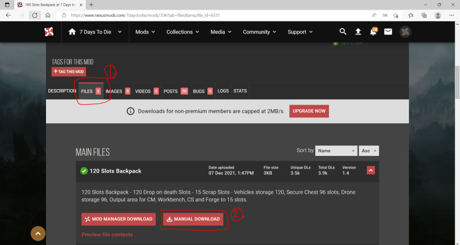
Task: Reload the page with refresh icon
Action: pyautogui.click(x=34, y=16)
